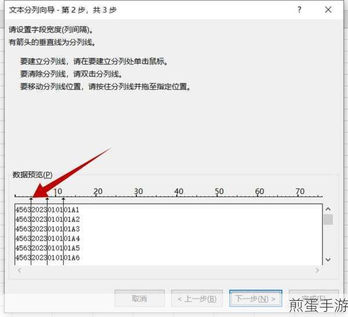The width and height of the screenshot is (348, 317).
Task: Click the scroll-down arrow in data preview
Action: pyautogui.click(x=328, y=259)
